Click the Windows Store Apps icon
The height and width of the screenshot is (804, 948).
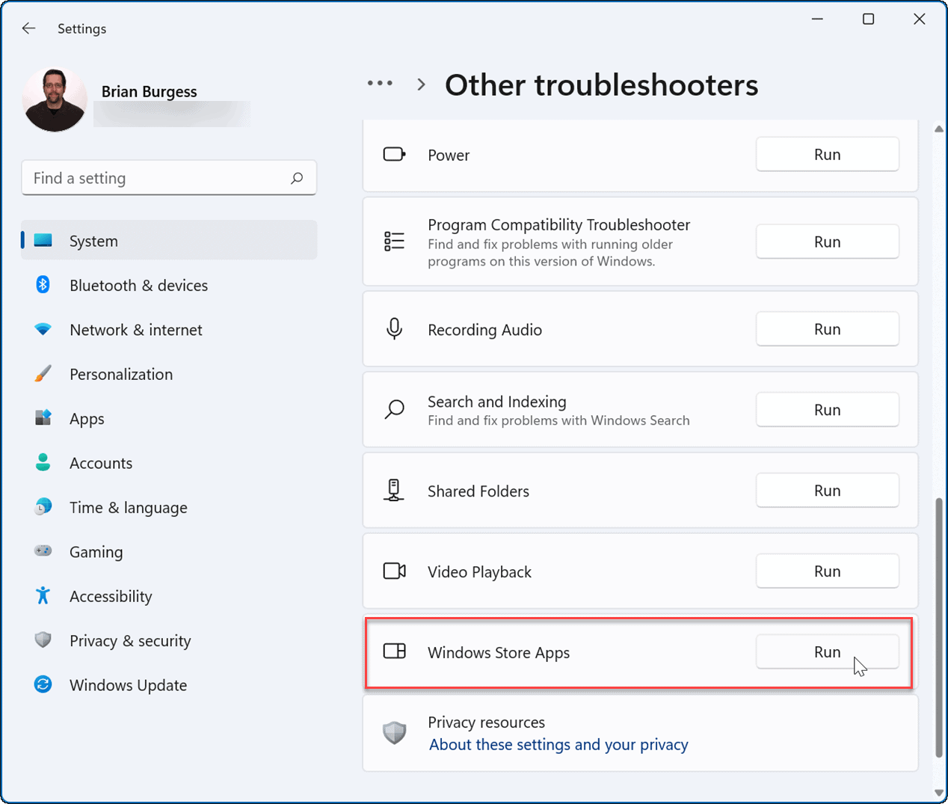[x=394, y=651]
